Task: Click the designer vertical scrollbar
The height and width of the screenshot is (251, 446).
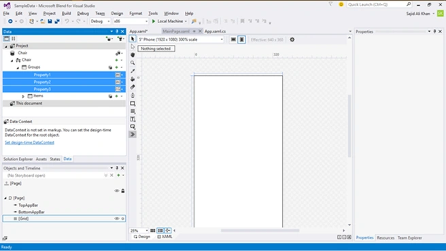Action: point(349,126)
